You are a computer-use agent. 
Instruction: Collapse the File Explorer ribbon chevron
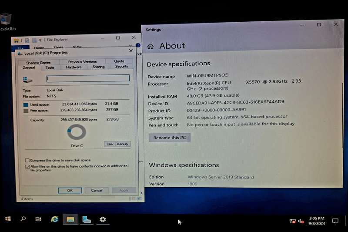pos(130,46)
